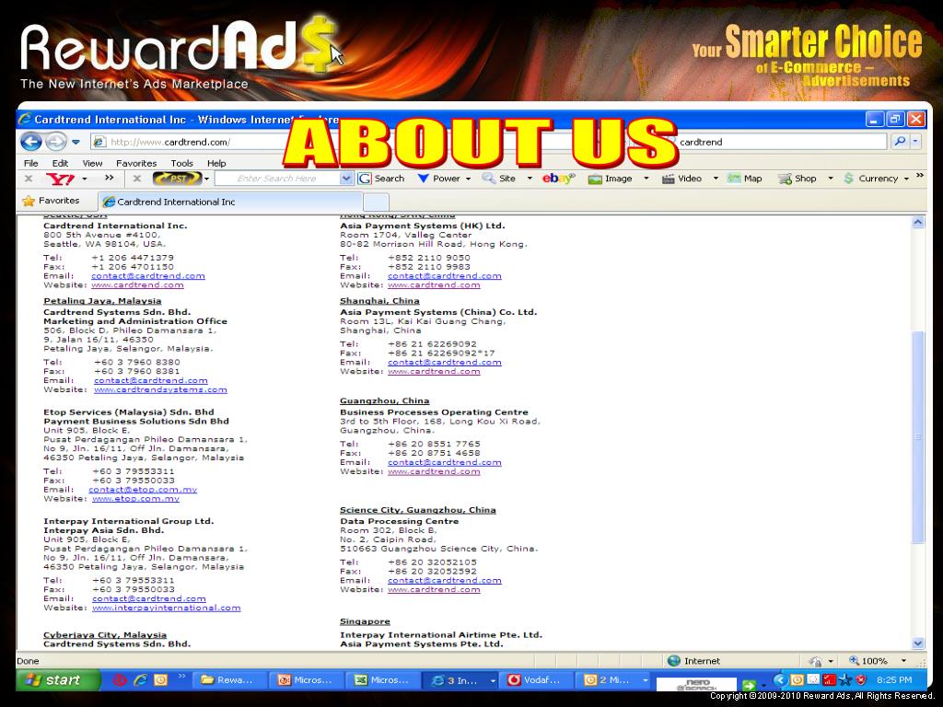Click the magnifier search button

tap(901, 142)
